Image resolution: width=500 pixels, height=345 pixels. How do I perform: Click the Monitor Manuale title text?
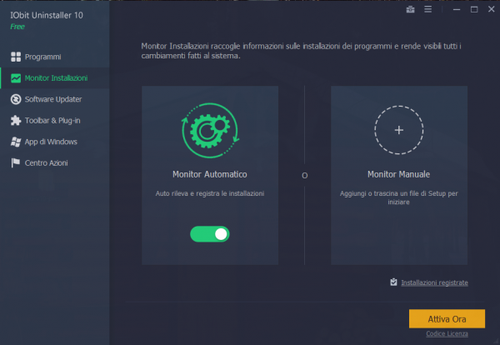[x=398, y=175]
